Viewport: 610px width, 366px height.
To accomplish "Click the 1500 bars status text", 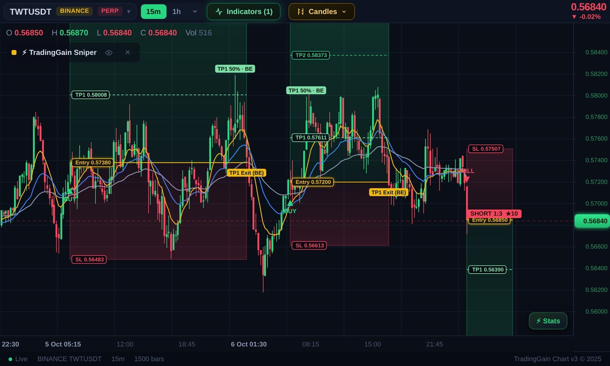I will 149,359.
